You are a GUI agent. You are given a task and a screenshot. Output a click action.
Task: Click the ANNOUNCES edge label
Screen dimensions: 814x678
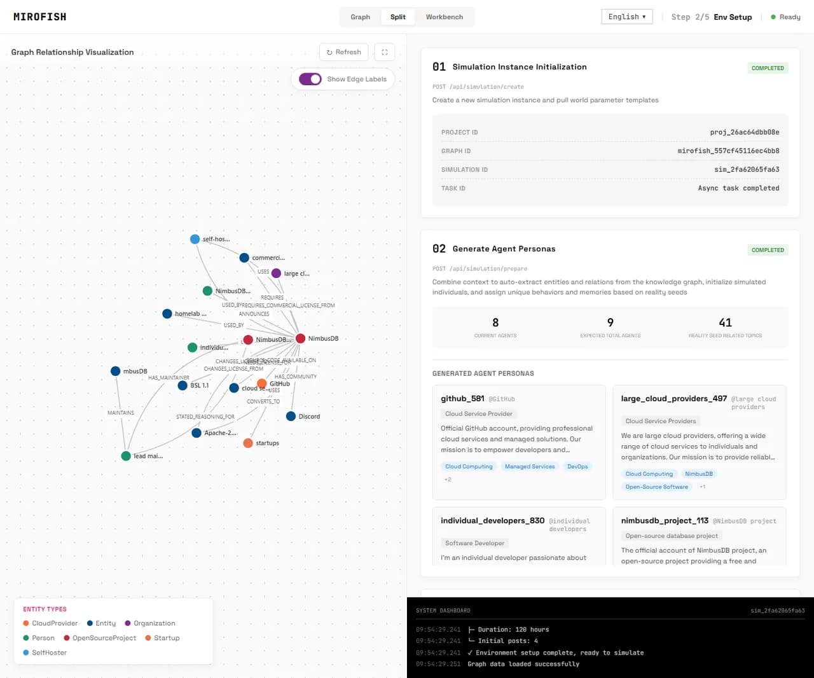pyautogui.click(x=254, y=314)
